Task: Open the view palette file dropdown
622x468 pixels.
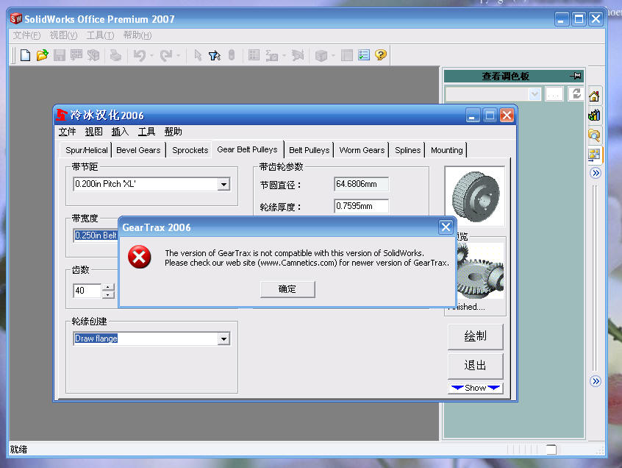Action: click(x=535, y=94)
